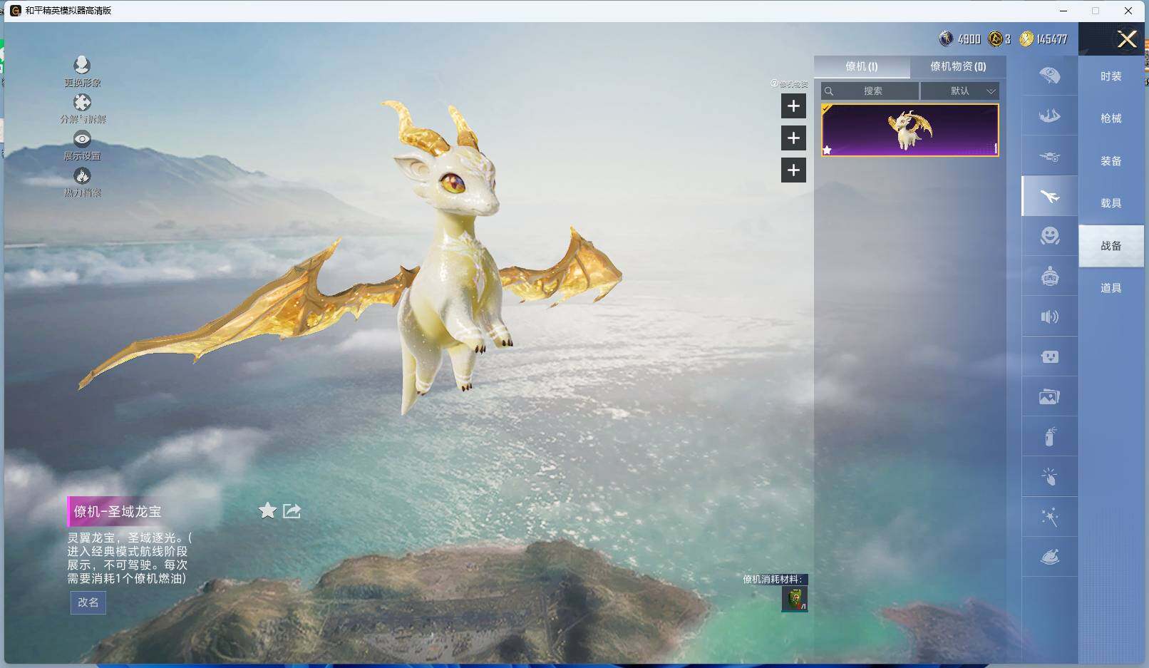Click the wingman fuel material icon
This screenshot has width=1149, height=668.
tap(795, 599)
